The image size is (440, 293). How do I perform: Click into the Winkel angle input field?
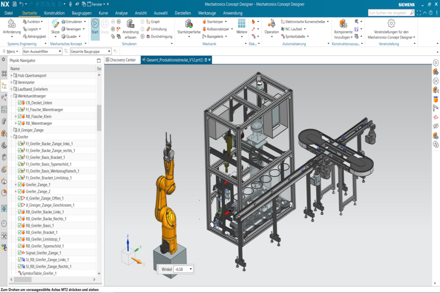[180, 269]
